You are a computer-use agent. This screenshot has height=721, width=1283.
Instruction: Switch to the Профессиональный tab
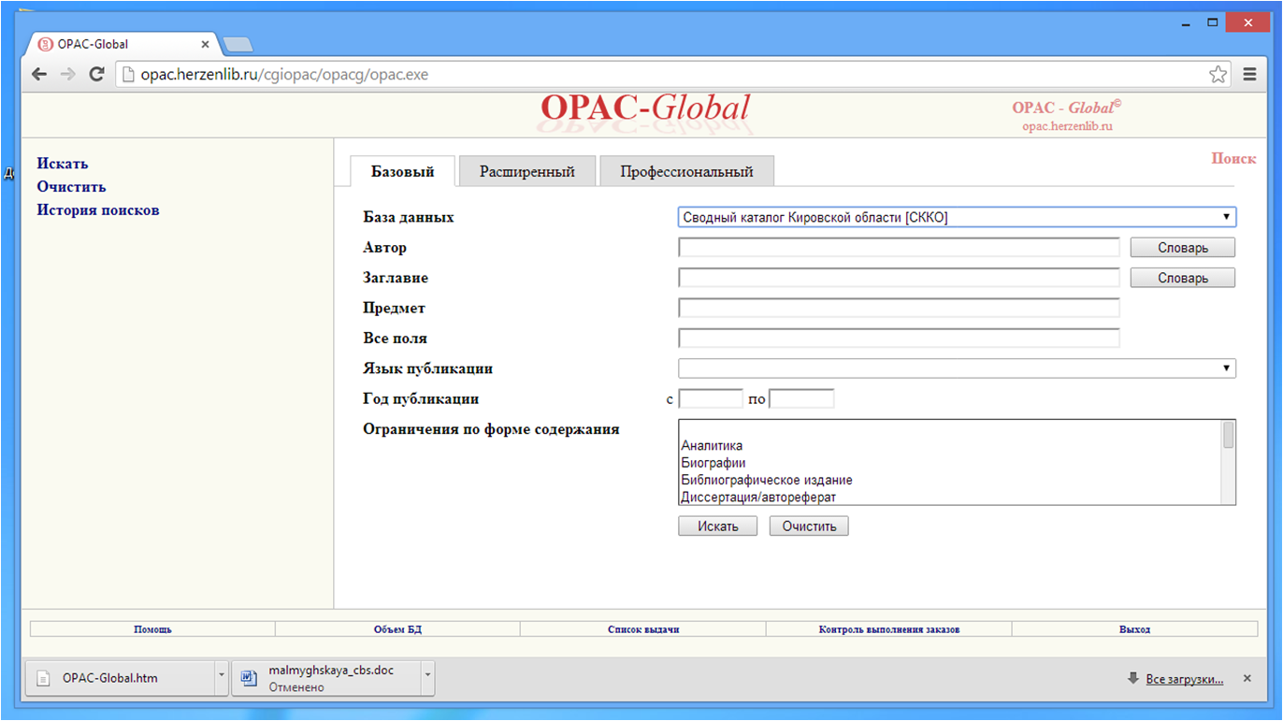(x=686, y=172)
